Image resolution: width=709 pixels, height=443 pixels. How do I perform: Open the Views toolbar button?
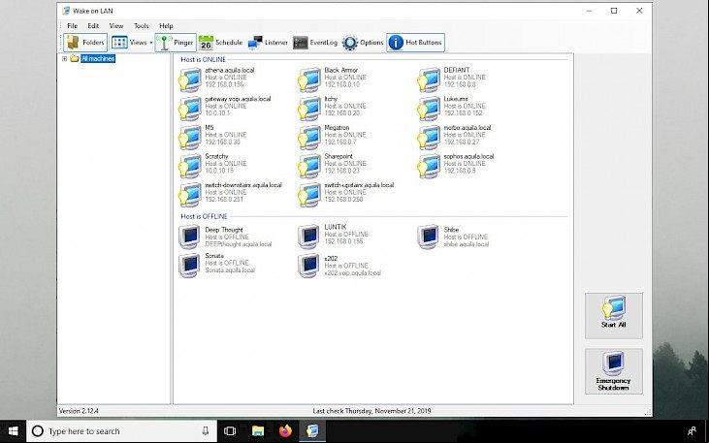pyautogui.click(x=129, y=43)
